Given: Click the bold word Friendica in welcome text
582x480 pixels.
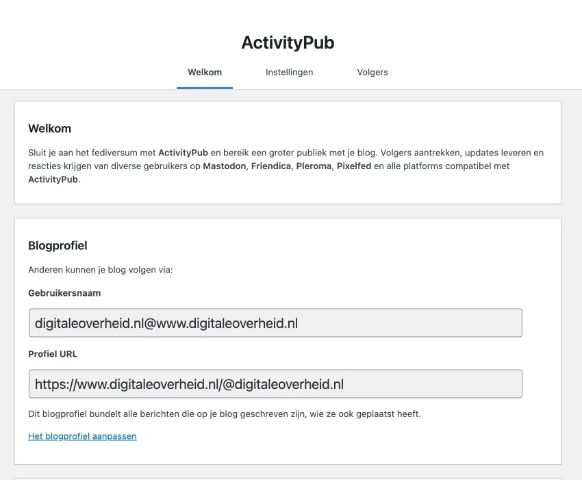Looking at the screenshot, I should pos(271,166).
